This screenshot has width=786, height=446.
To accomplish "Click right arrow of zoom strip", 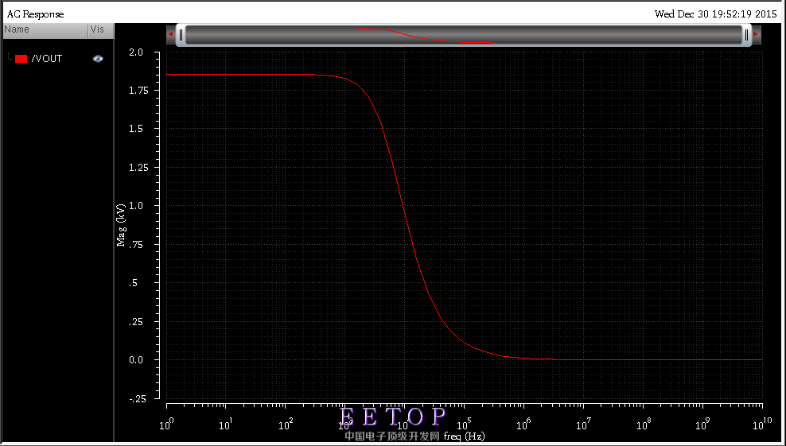I will 756,34.
